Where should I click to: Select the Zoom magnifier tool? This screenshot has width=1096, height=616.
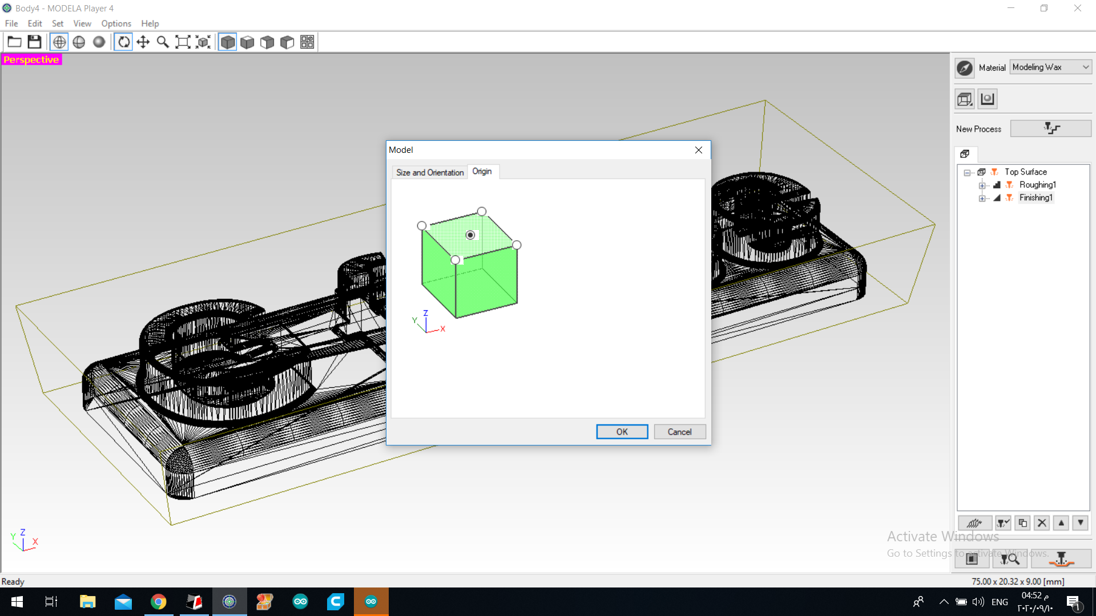pos(163,42)
